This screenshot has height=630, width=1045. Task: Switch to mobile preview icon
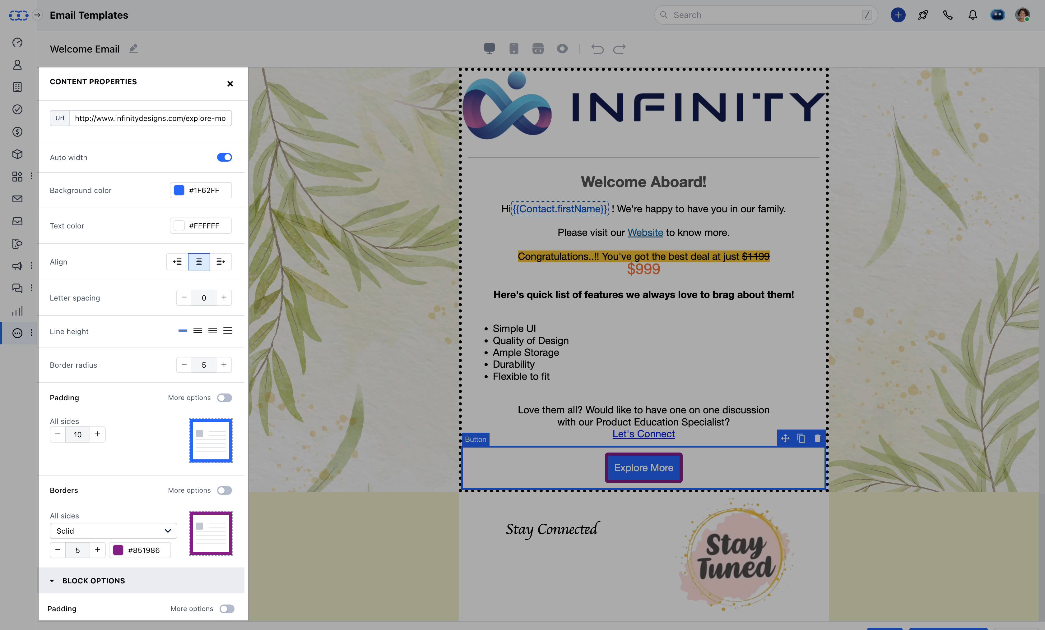pos(513,48)
